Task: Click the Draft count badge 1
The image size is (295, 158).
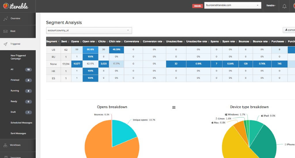Action: pyautogui.click(x=29, y=112)
